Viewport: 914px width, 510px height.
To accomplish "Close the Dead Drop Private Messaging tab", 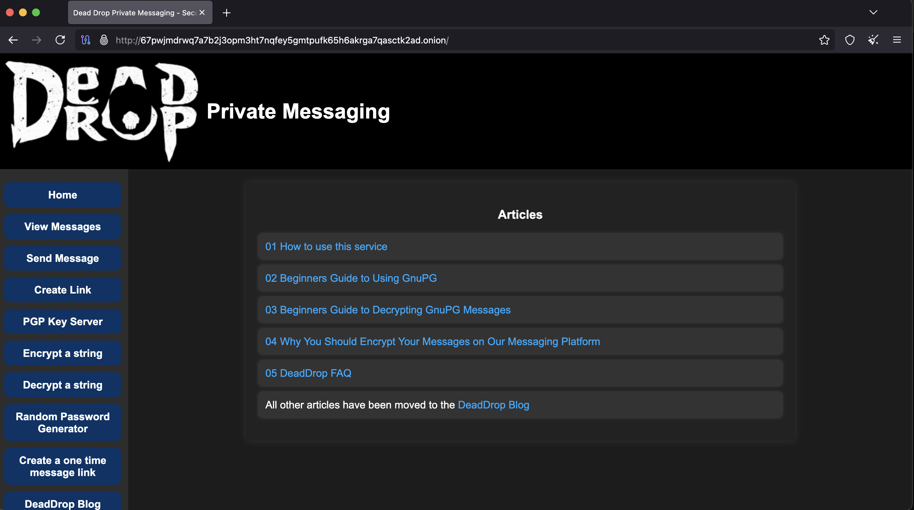I will pyautogui.click(x=202, y=12).
